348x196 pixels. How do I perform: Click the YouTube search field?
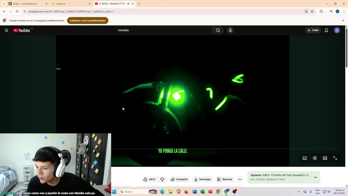[x=164, y=30]
